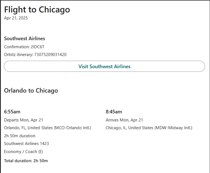Click the 8:45am arrival time
This screenshot has height=173, width=210.
point(114,112)
